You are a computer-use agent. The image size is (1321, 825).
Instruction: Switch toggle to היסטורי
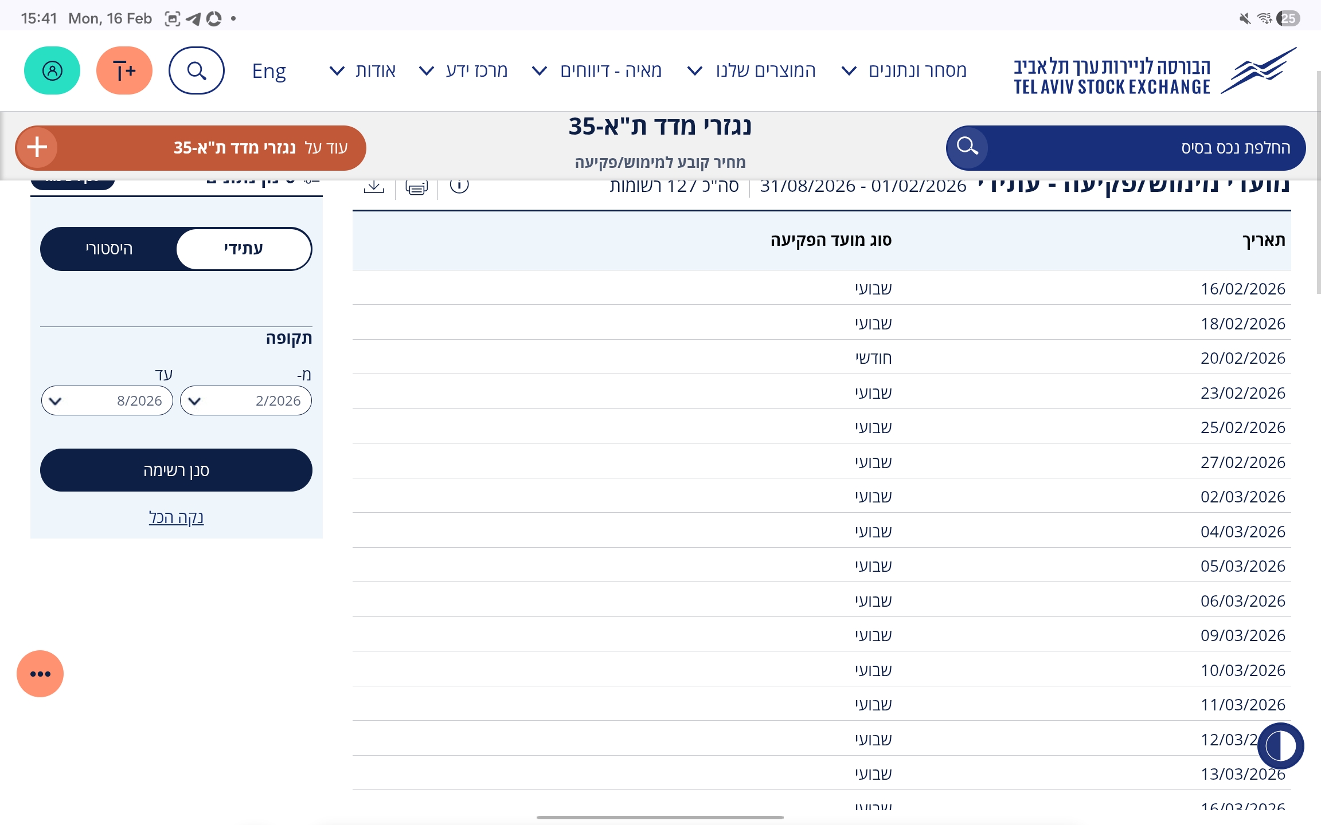(x=109, y=249)
